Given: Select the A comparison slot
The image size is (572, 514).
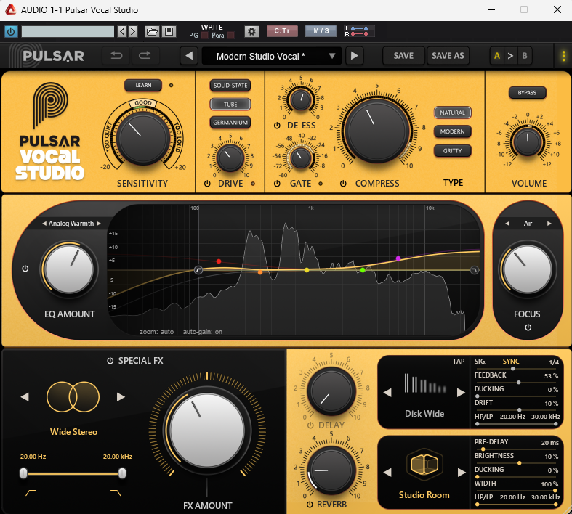Looking at the screenshot, I should click(497, 56).
